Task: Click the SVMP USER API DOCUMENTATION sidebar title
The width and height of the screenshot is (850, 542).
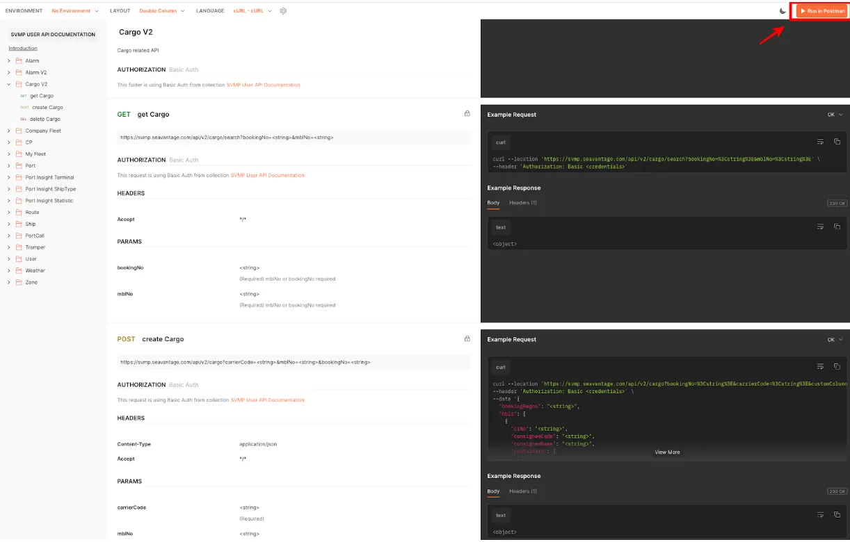Action: point(53,34)
